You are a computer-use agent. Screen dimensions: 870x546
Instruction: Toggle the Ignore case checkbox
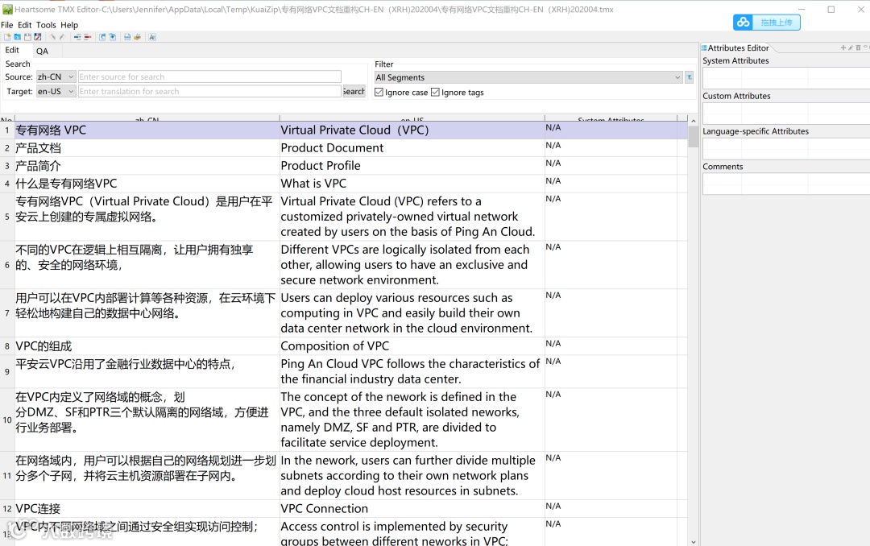click(379, 92)
